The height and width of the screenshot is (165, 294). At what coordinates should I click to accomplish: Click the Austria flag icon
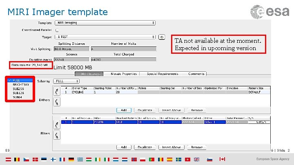(x=8, y=159)
